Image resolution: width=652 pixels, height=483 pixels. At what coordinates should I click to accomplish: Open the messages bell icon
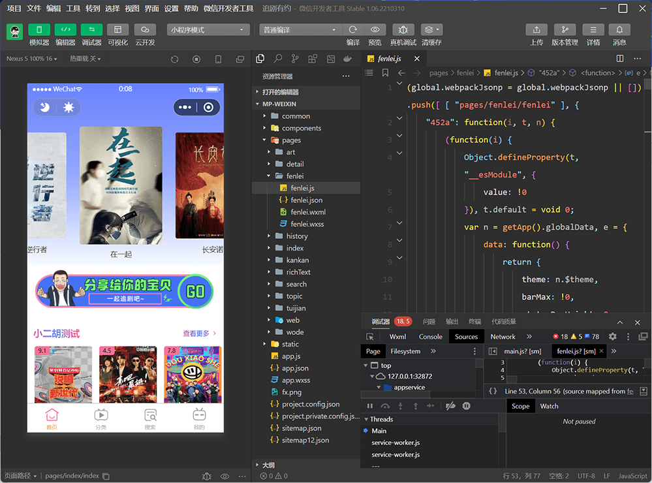pyautogui.click(x=619, y=30)
